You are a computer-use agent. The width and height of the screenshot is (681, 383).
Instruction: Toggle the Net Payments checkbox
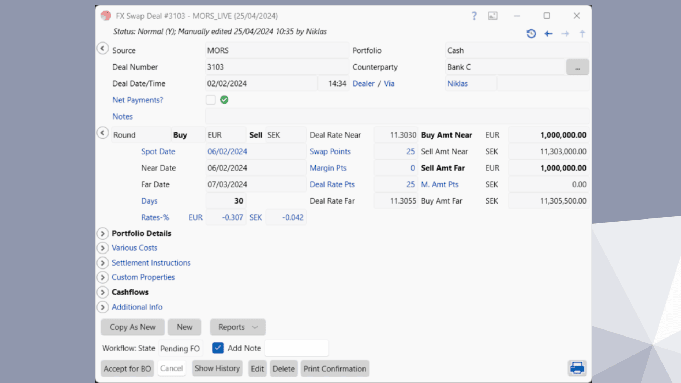tap(211, 100)
